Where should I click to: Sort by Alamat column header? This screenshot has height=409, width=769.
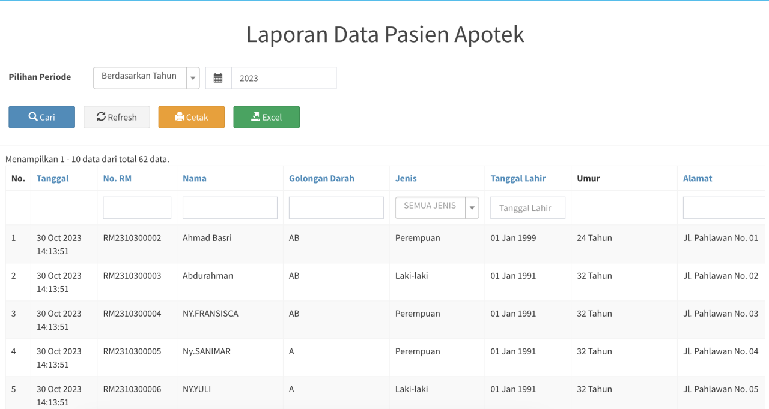coord(698,178)
